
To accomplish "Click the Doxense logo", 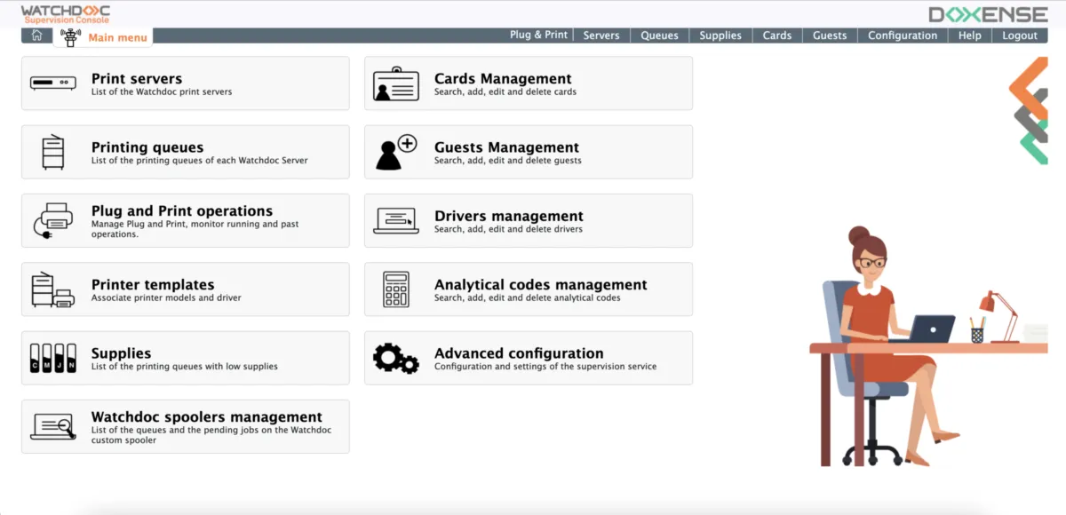I will tap(988, 14).
